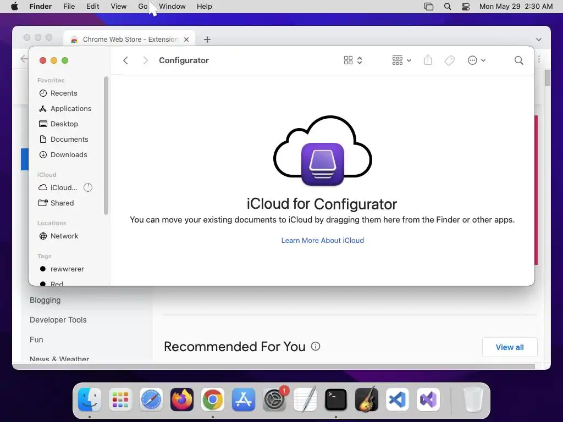Open Visual Studio Code from Dock
The image size is (563, 422).
[x=398, y=399]
